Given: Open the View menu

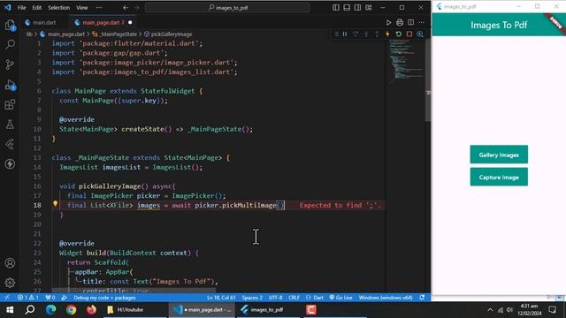Looking at the screenshot, I should [82, 8].
